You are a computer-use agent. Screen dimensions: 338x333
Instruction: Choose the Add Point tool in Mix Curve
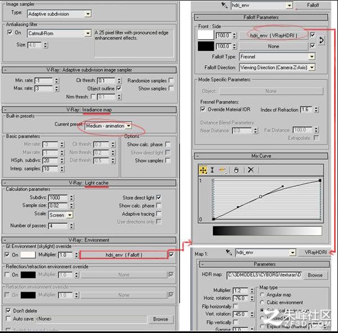click(x=222, y=170)
